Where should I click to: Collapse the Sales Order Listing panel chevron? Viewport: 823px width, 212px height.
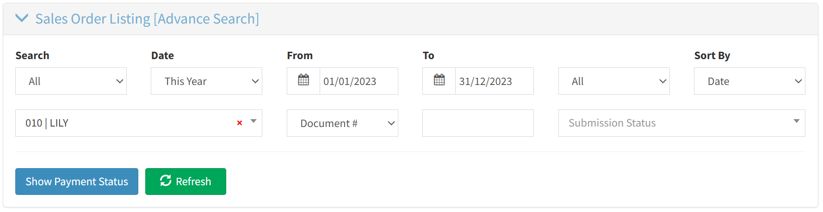click(22, 18)
